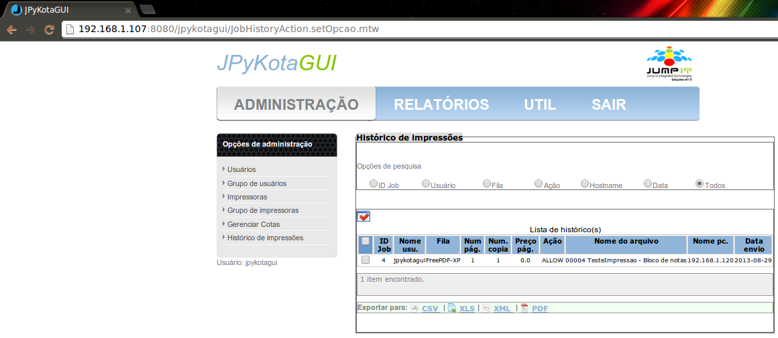Switch to the JPyKotaGUI browser tab
Screen dimensions: 778x338
tap(70, 9)
